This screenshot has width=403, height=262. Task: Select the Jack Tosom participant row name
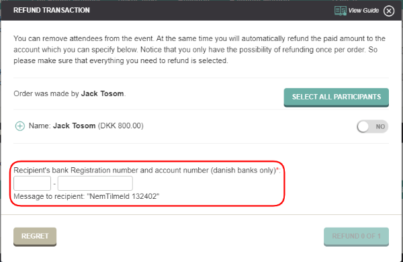click(74, 126)
